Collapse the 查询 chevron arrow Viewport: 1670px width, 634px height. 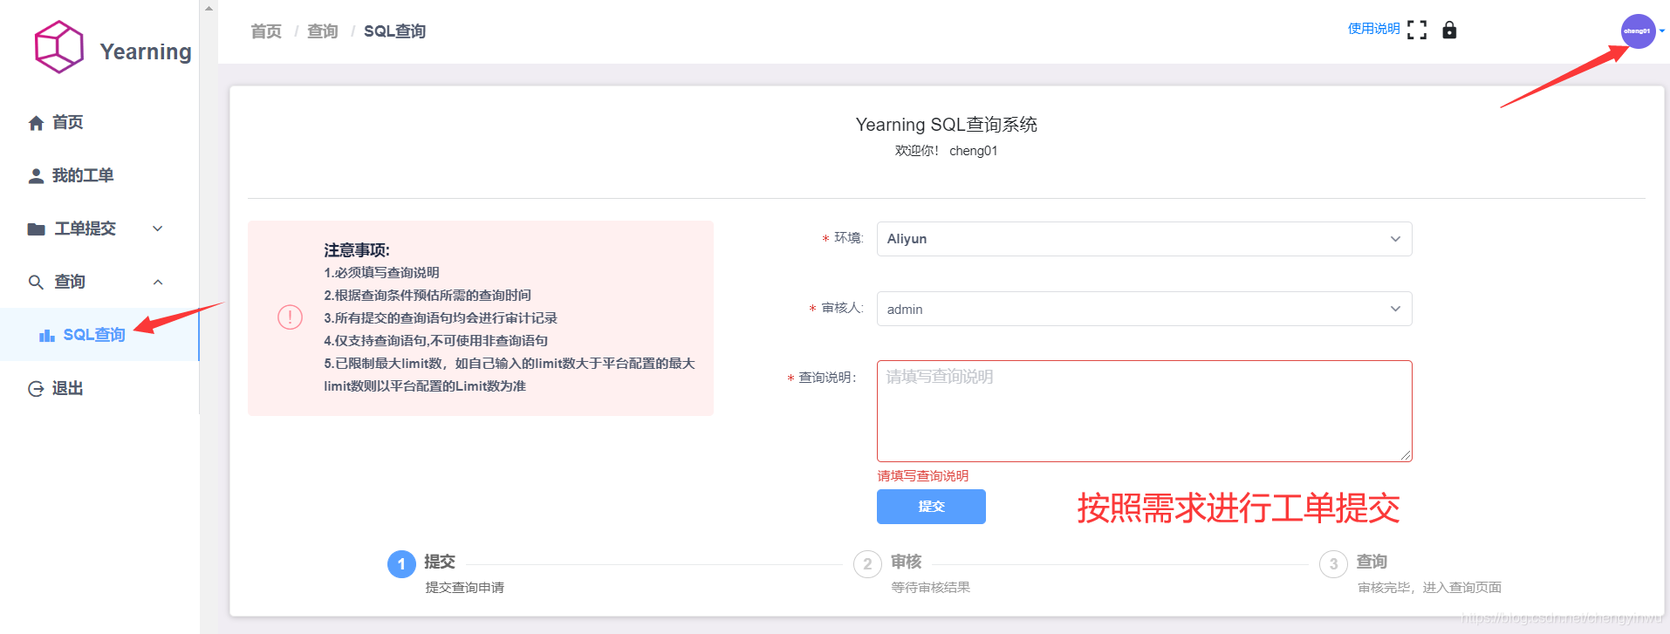coord(158,282)
